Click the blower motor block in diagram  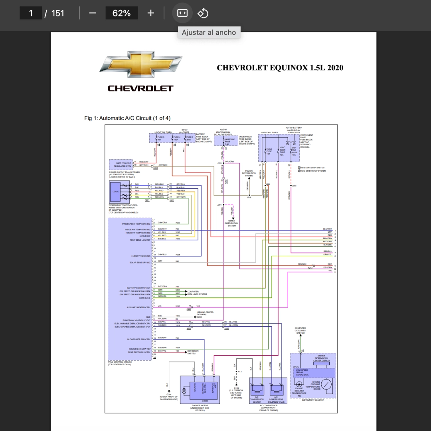click(x=200, y=390)
